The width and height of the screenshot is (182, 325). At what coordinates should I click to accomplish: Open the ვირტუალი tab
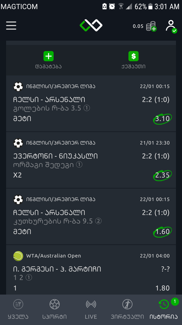[127, 309]
